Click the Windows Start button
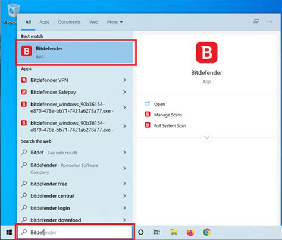Viewport: 282px width, 240px height. pos(9,232)
